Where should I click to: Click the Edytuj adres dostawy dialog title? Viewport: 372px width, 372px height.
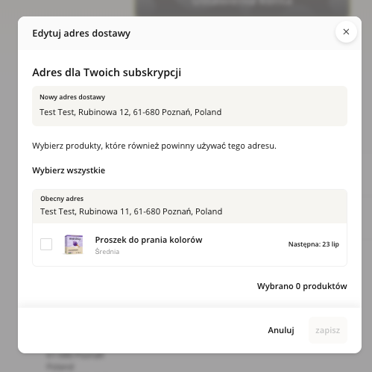pos(81,34)
